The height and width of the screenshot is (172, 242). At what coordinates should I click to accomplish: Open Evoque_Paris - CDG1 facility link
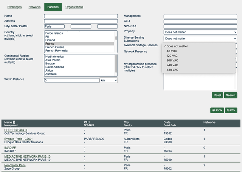pos(19,139)
